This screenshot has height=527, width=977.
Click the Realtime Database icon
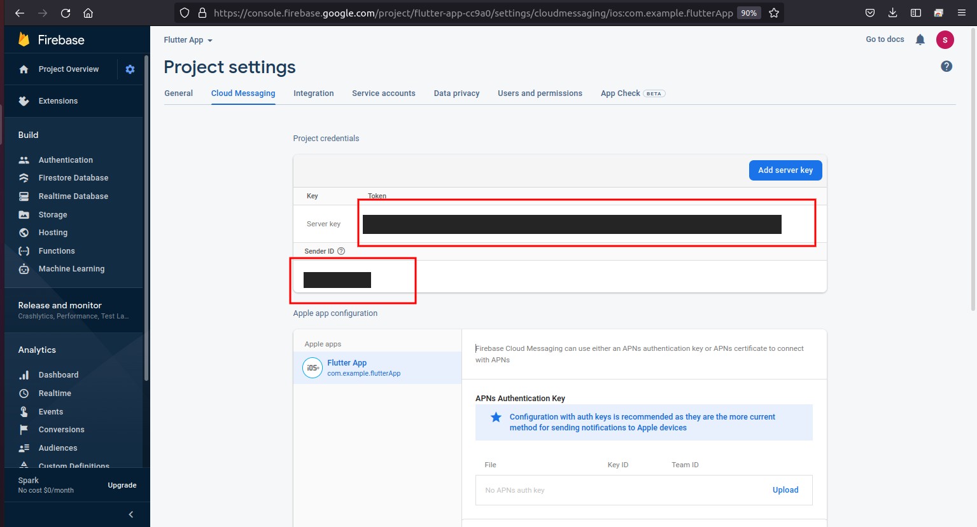coord(24,196)
